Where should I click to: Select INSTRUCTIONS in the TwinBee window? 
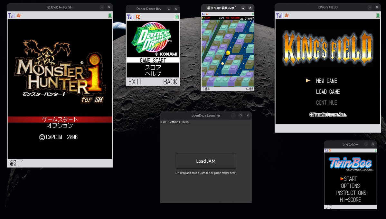(351, 193)
